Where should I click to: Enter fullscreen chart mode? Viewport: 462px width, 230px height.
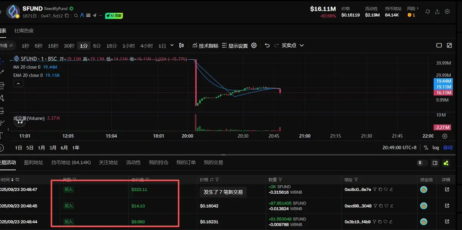[449, 45]
